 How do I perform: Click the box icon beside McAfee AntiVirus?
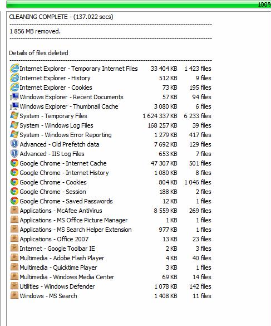[x=14, y=211]
